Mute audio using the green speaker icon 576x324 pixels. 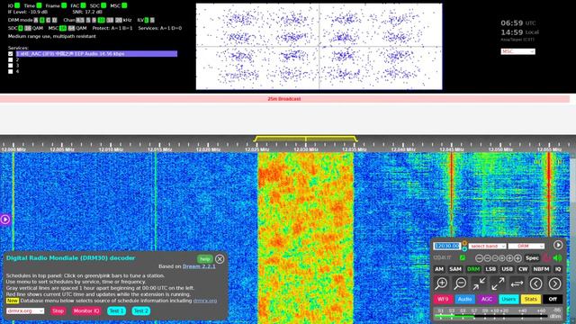(557, 258)
